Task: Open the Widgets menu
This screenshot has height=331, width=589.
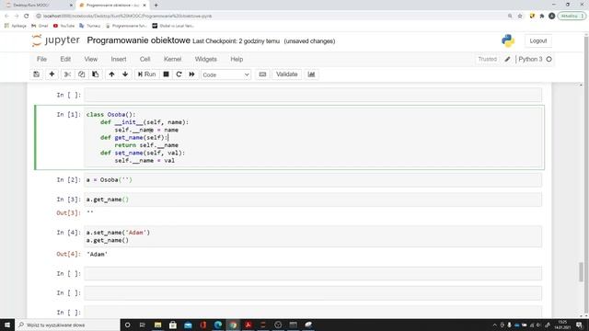Action: click(x=205, y=59)
